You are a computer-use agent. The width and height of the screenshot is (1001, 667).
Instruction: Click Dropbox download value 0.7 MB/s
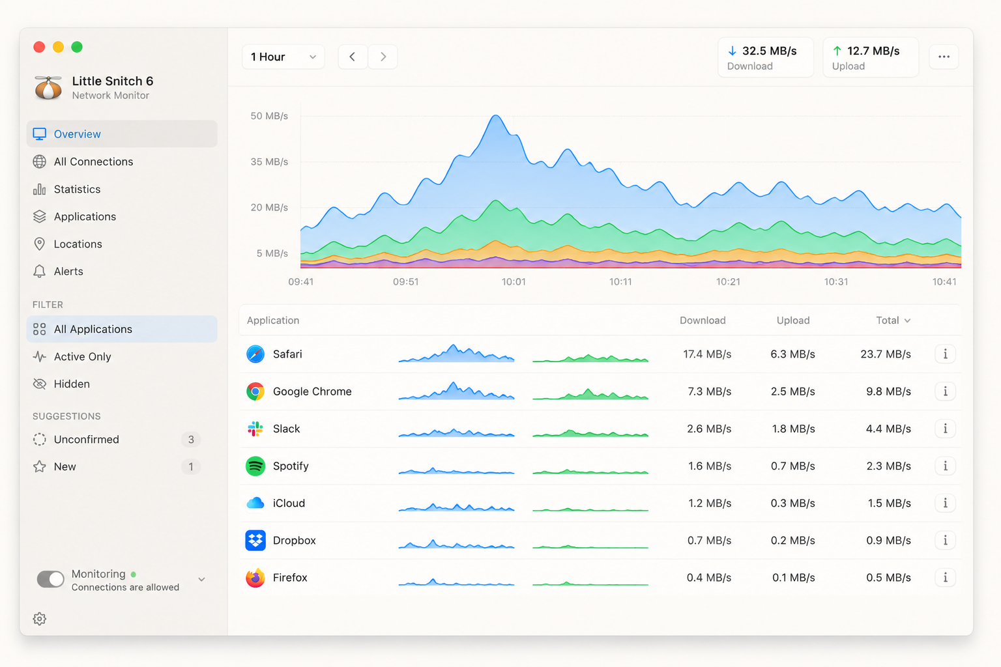pos(709,540)
